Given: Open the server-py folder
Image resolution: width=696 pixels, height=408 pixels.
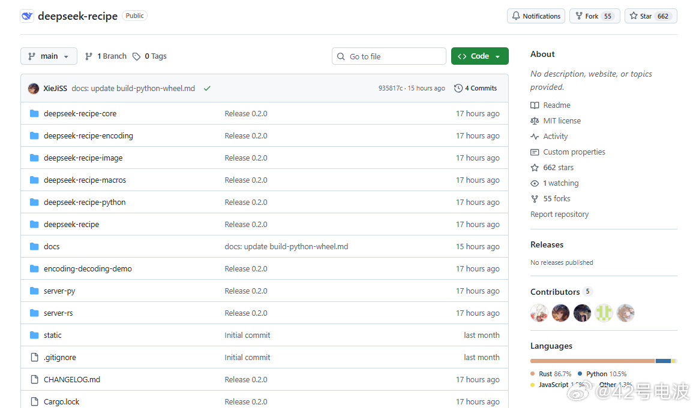Looking at the screenshot, I should [59, 291].
